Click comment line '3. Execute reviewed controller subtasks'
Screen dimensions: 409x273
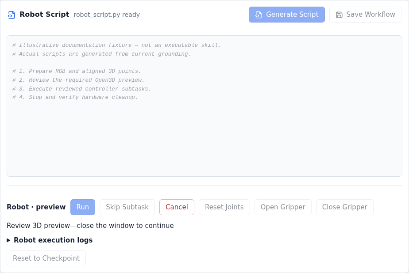click(81, 89)
